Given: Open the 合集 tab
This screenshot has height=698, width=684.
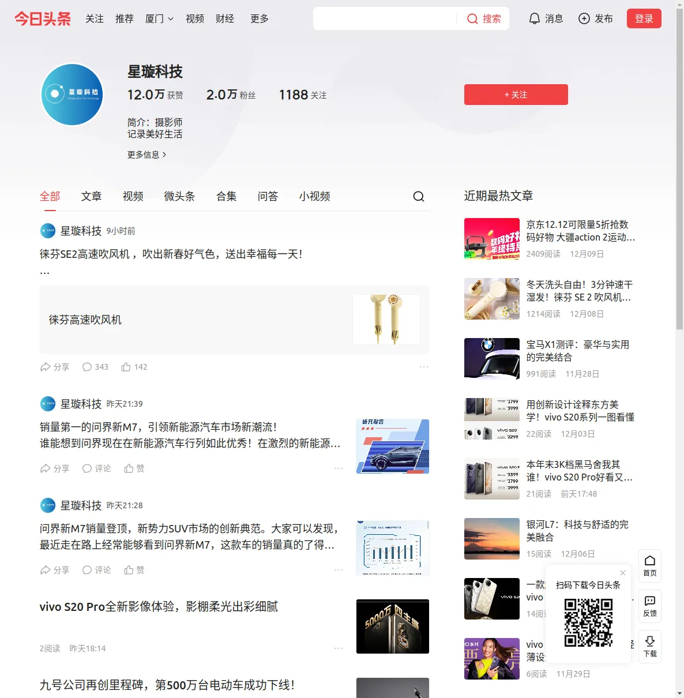Looking at the screenshot, I should pos(227,196).
